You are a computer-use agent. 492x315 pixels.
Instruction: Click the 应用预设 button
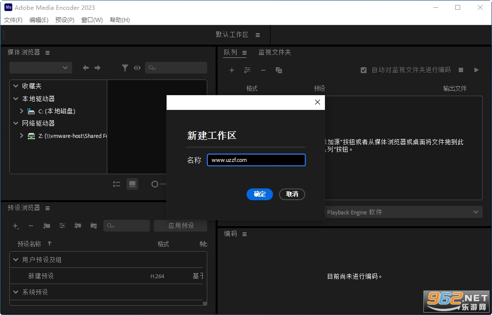click(181, 226)
